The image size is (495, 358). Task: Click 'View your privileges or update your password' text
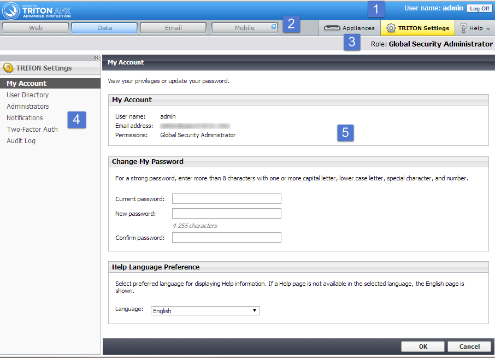click(169, 81)
